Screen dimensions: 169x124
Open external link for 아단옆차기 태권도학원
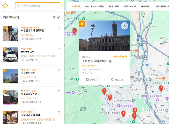coord(59,28)
